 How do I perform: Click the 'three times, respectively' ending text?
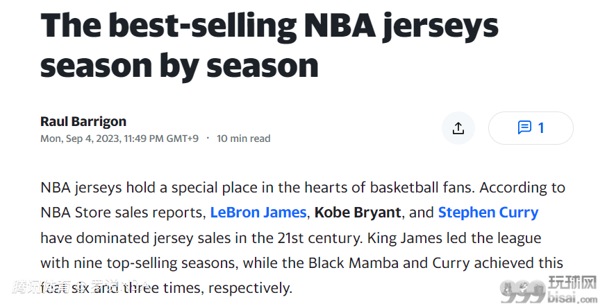pyautogui.click(x=207, y=288)
